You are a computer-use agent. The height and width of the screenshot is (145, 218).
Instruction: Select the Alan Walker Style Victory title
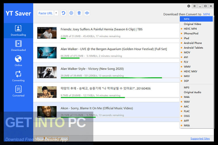[x=92, y=69]
